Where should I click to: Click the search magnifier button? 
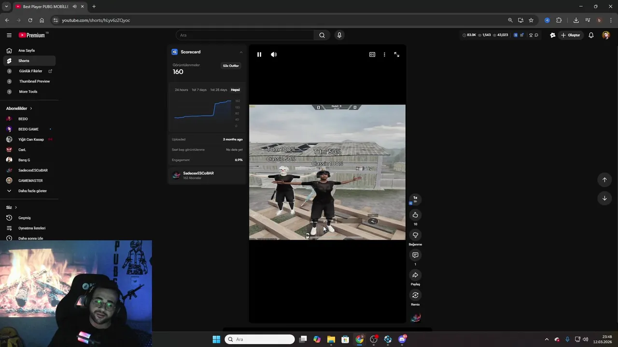point(322,35)
